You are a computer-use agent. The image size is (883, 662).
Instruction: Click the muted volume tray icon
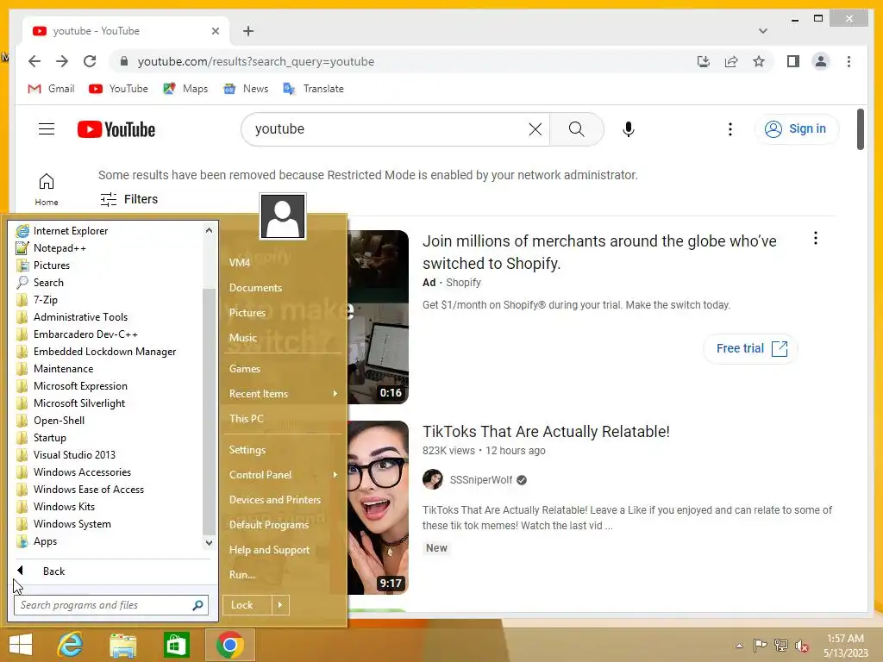tap(801, 646)
